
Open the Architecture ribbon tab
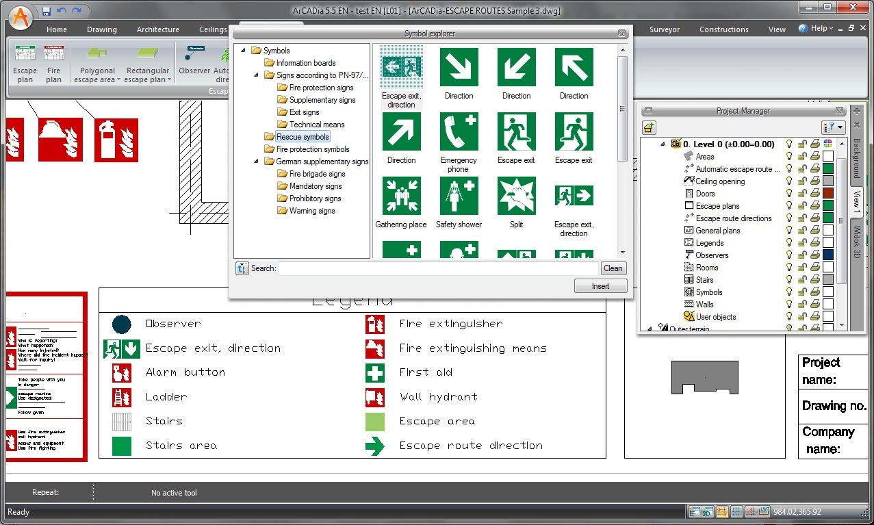click(x=157, y=29)
